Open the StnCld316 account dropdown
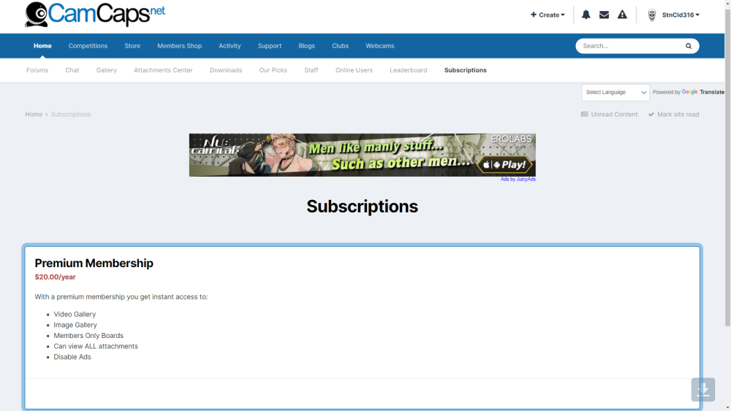 (x=681, y=15)
